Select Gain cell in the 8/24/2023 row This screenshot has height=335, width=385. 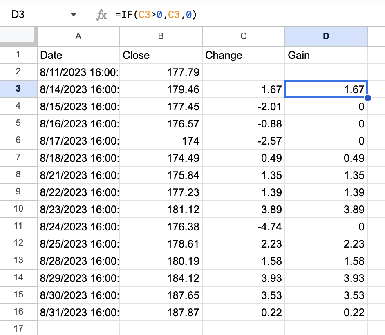coord(326,226)
